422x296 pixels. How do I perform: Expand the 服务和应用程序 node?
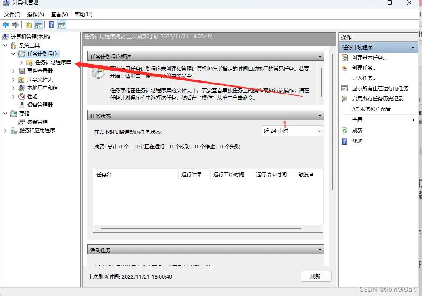[6, 131]
